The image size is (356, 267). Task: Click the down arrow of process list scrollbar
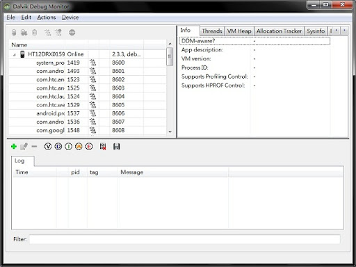[x=170, y=131]
